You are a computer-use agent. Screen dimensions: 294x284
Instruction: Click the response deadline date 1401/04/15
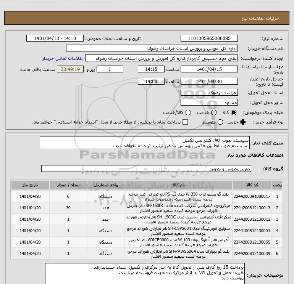pyautogui.click(x=209, y=69)
